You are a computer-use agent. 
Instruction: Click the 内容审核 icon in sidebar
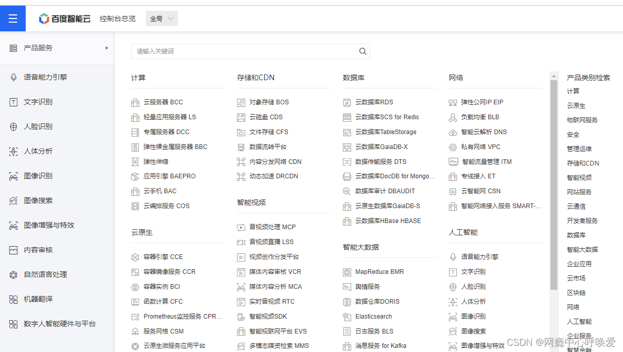14,250
